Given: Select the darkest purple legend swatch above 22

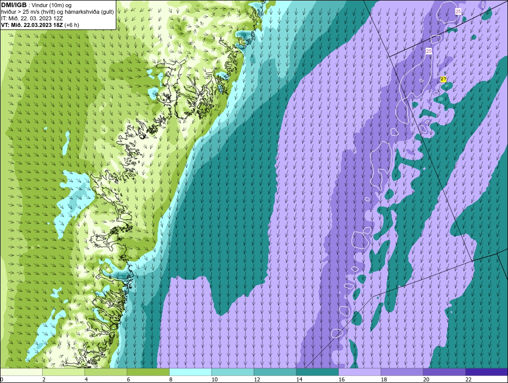Looking at the screenshot, I should [487, 372].
